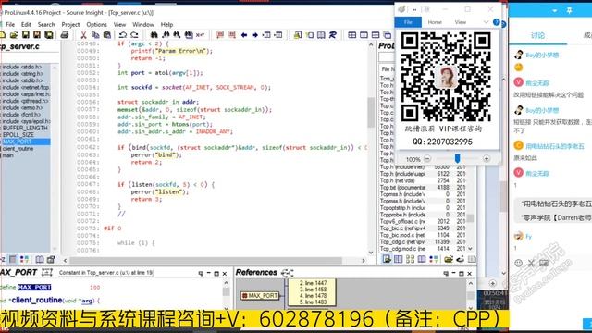Pin the References panel
The height and width of the screenshot is (333, 592).
[x=446, y=274]
